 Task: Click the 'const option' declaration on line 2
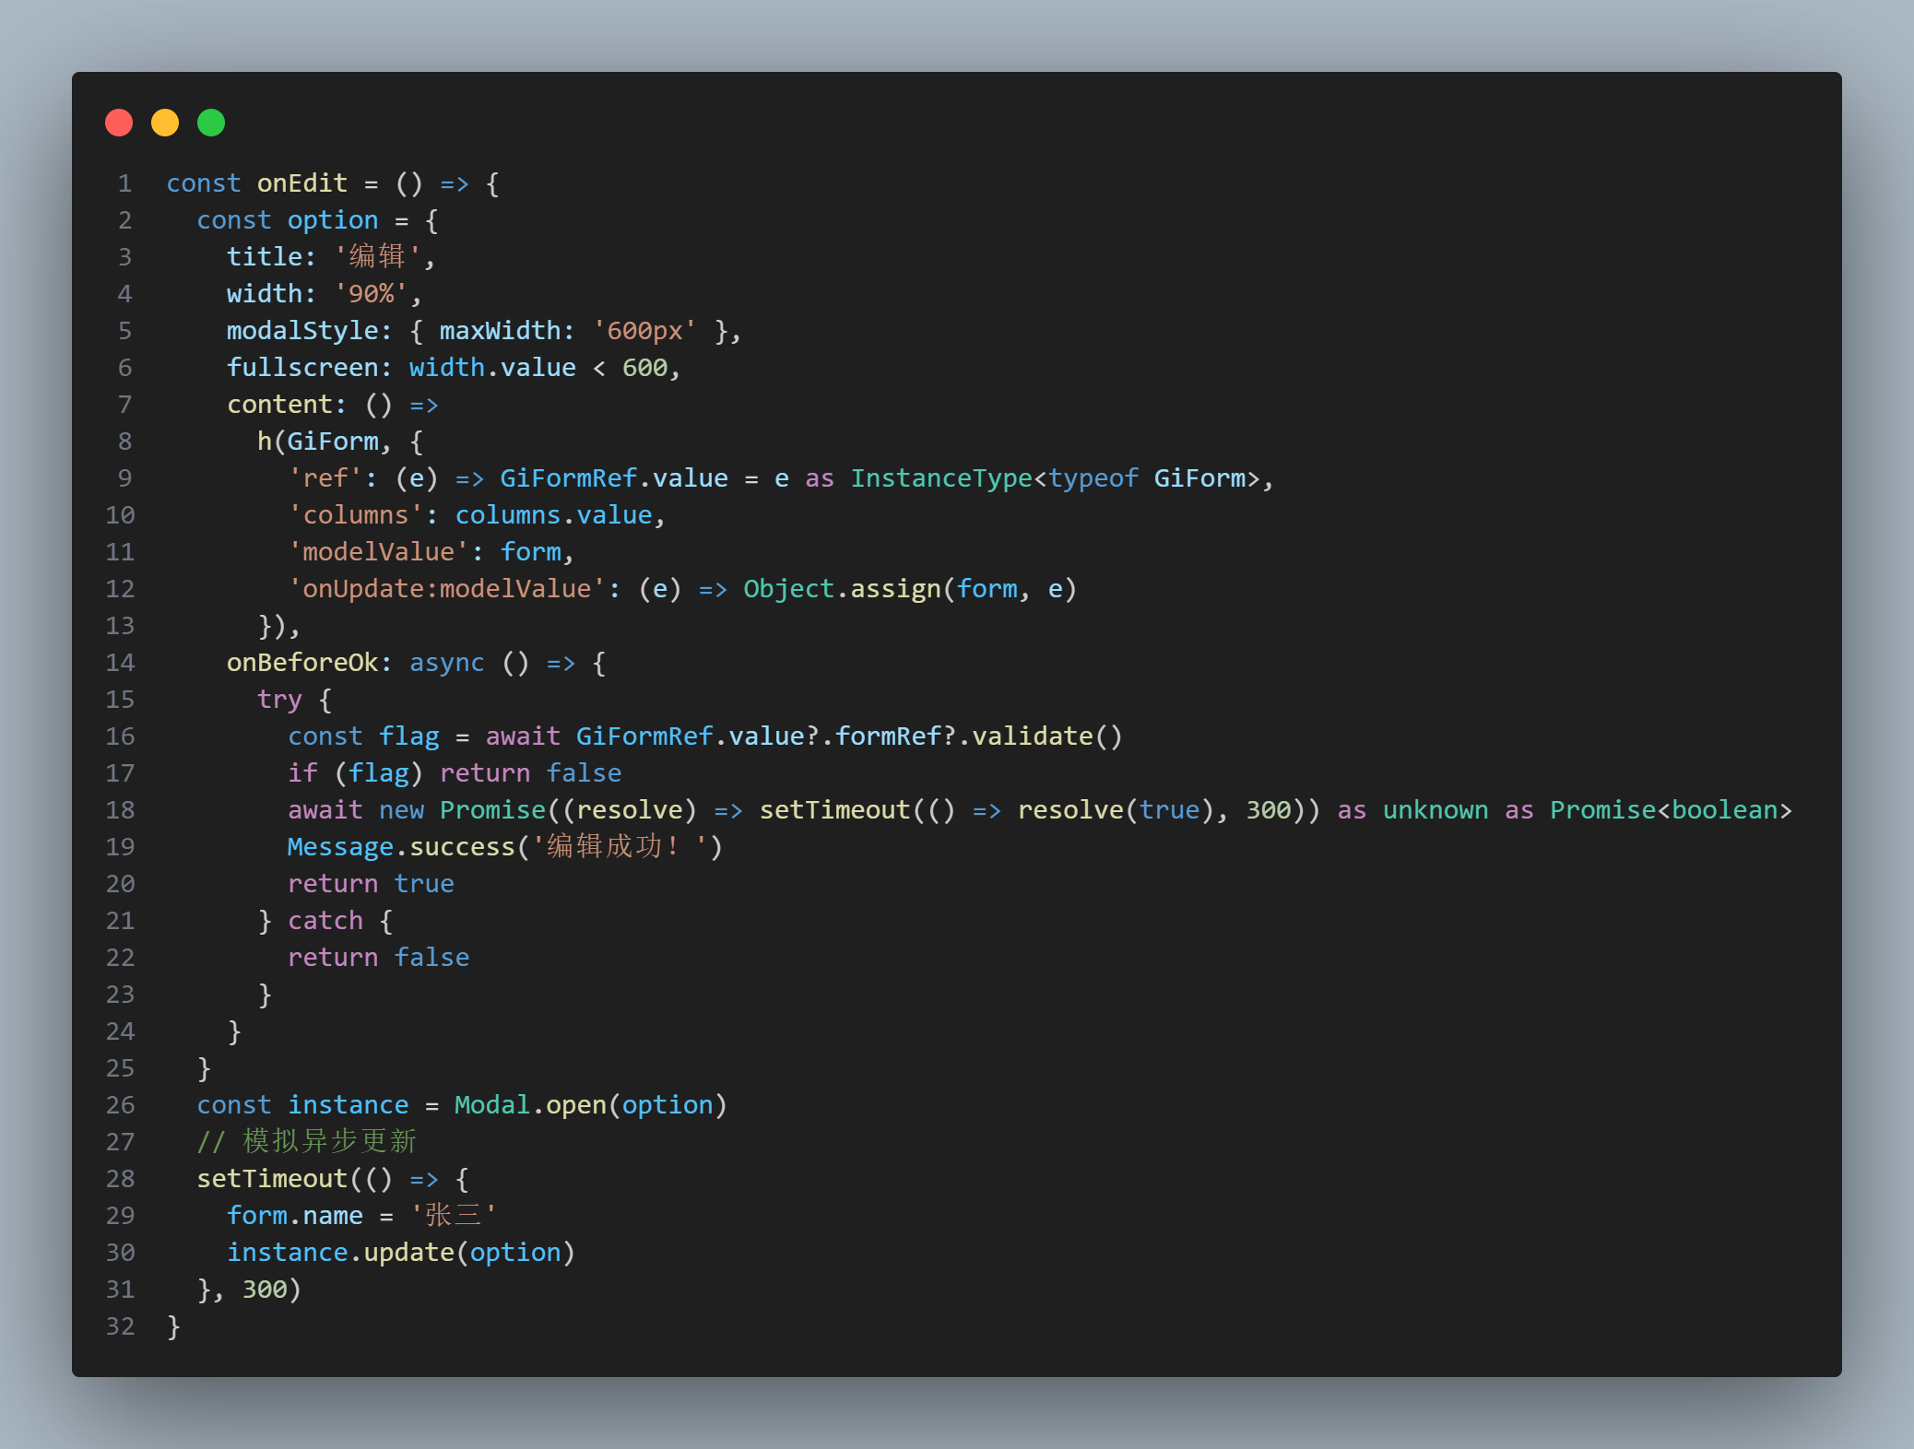click(288, 220)
